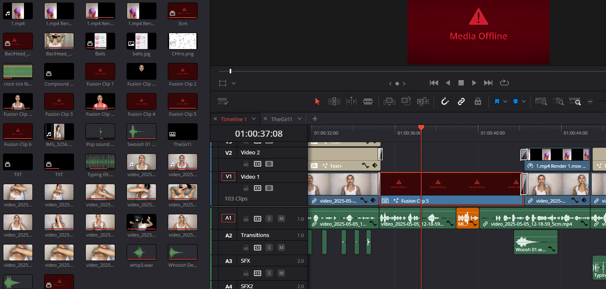Click the Overwrite Clip toolbar icon
Screen dimensions: 606x289
[406, 102]
